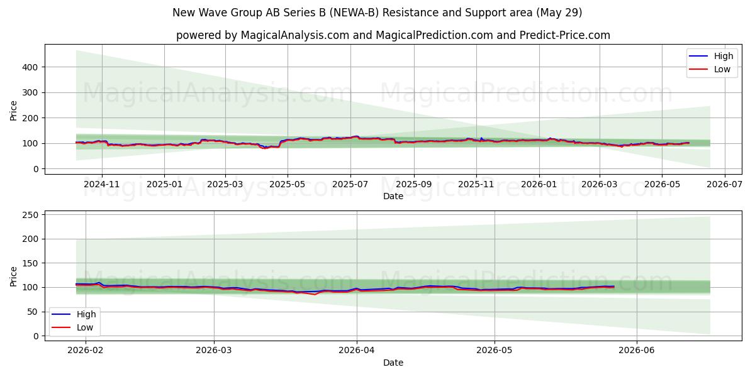Click bottom chart x-axis label 2026-04
Screen dimensions: 755x377
coord(357,351)
